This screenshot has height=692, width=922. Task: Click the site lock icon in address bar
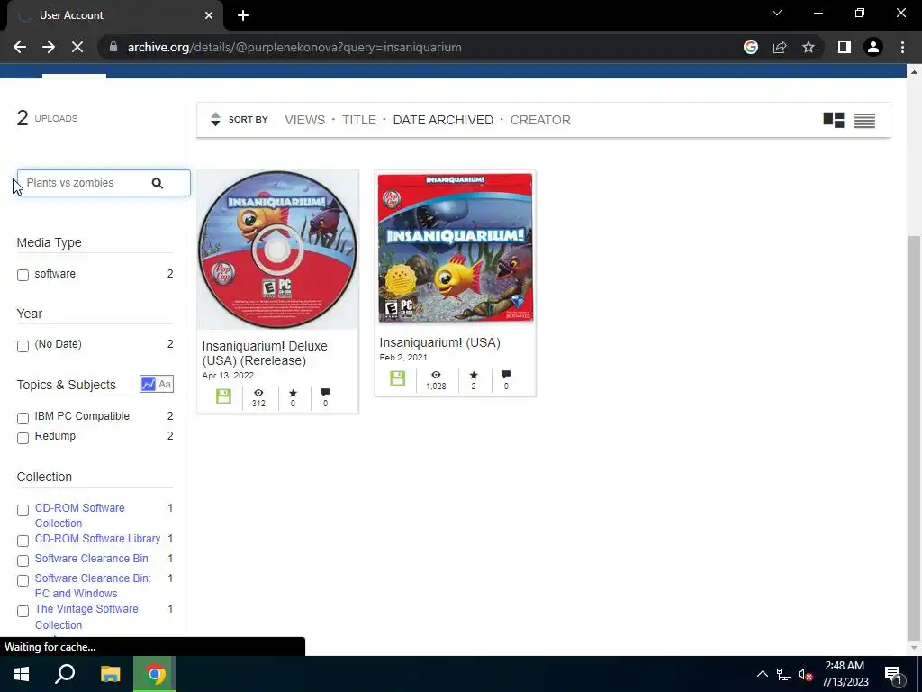[x=113, y=47]
